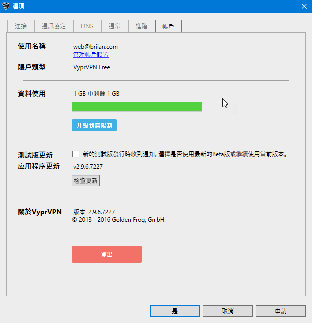Close the 選項 options dialog

pyautogui.click(x=304, y=6)
